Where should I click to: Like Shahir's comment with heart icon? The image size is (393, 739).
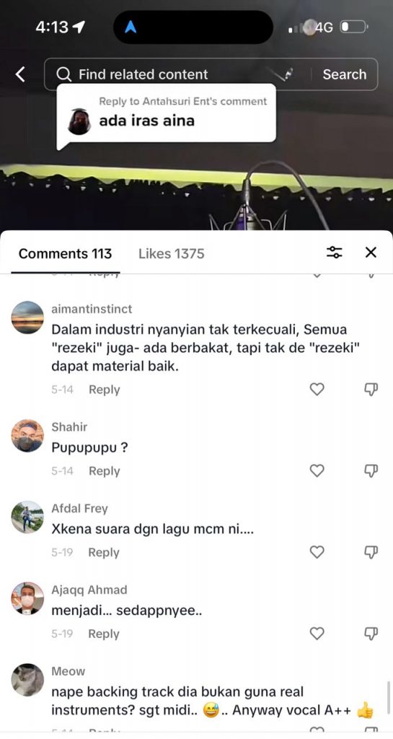coord(317,471)
